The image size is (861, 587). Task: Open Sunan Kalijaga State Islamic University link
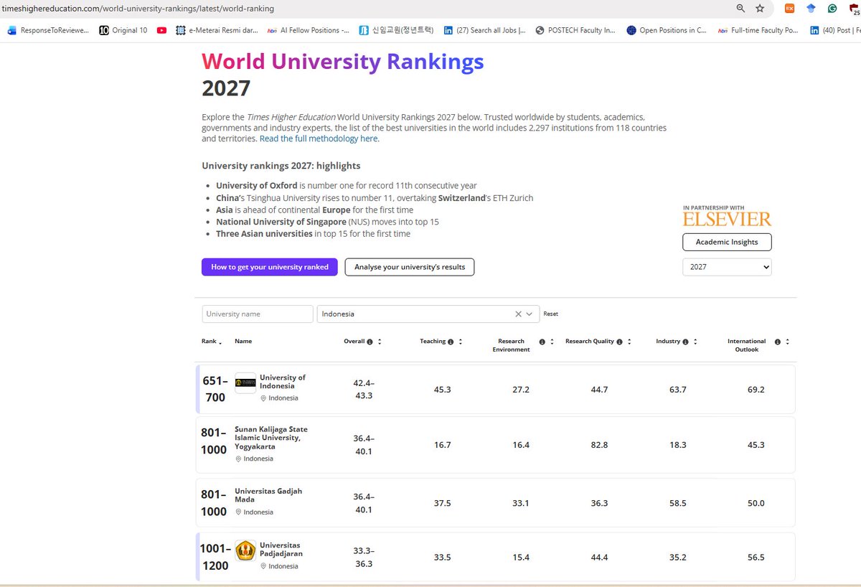tap(271, 438)
